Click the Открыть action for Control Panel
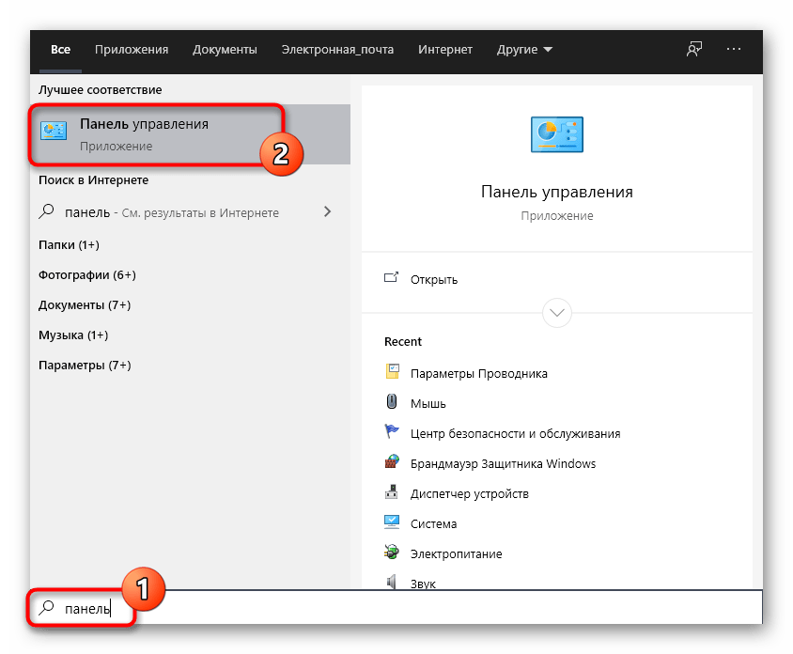Image resolution: width=793 pixels, height=654 pixels. coord(433,279)
